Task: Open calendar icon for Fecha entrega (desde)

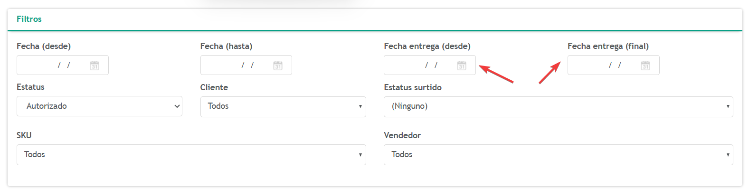Action: [462, 66]
